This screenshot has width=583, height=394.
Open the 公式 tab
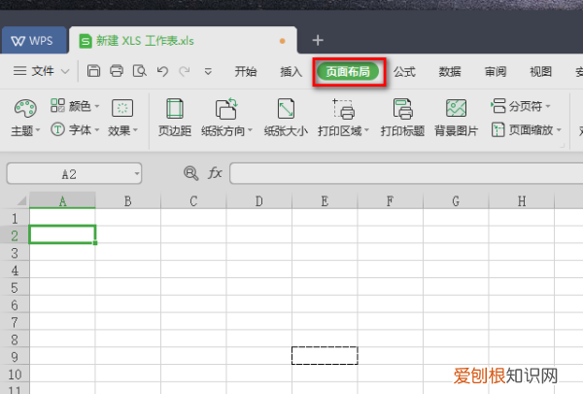(404, 71)
